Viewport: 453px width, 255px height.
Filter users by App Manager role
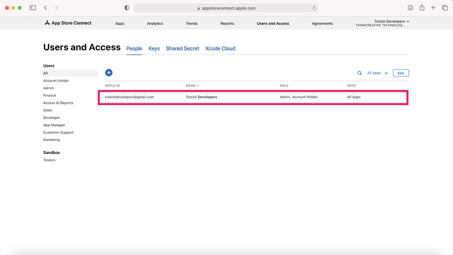54,125
